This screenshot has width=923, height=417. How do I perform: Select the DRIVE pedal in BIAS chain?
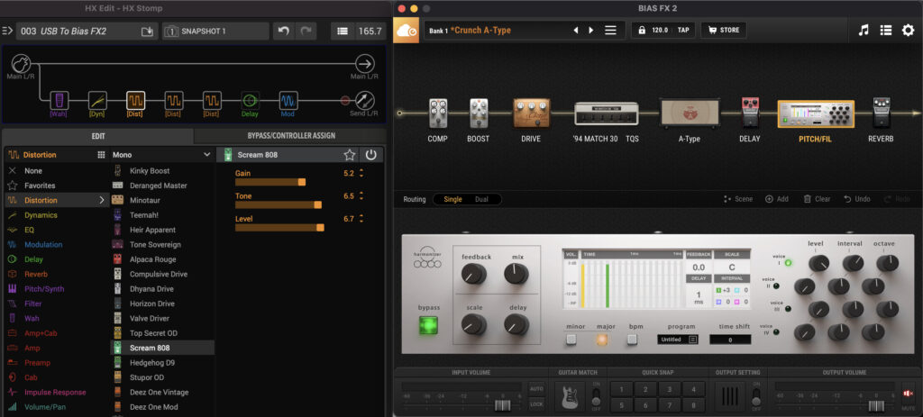tap(532, 113)
